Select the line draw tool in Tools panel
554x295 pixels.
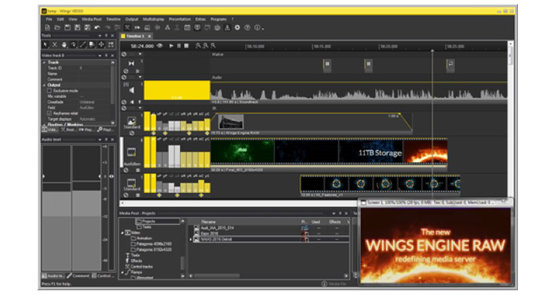pyautogui.click(x=83, y=45)
